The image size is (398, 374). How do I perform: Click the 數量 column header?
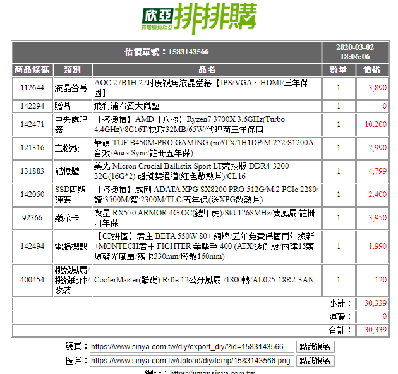(339, 69)
